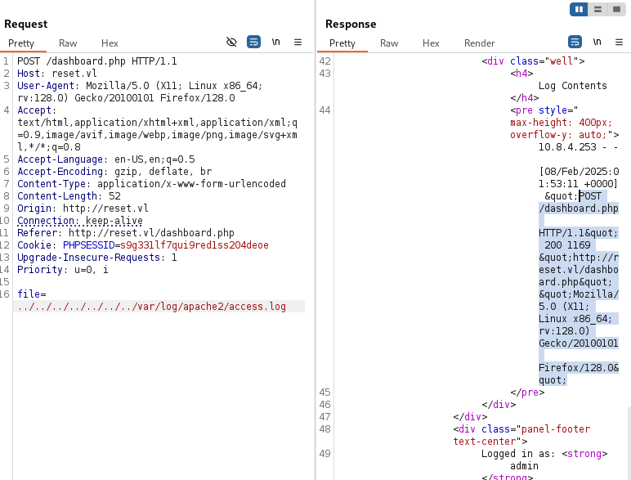Image resolution: width=631 pixels, height=480 pixels.
Task: Switch Response view to Hex tab
Action: [431, 43]
